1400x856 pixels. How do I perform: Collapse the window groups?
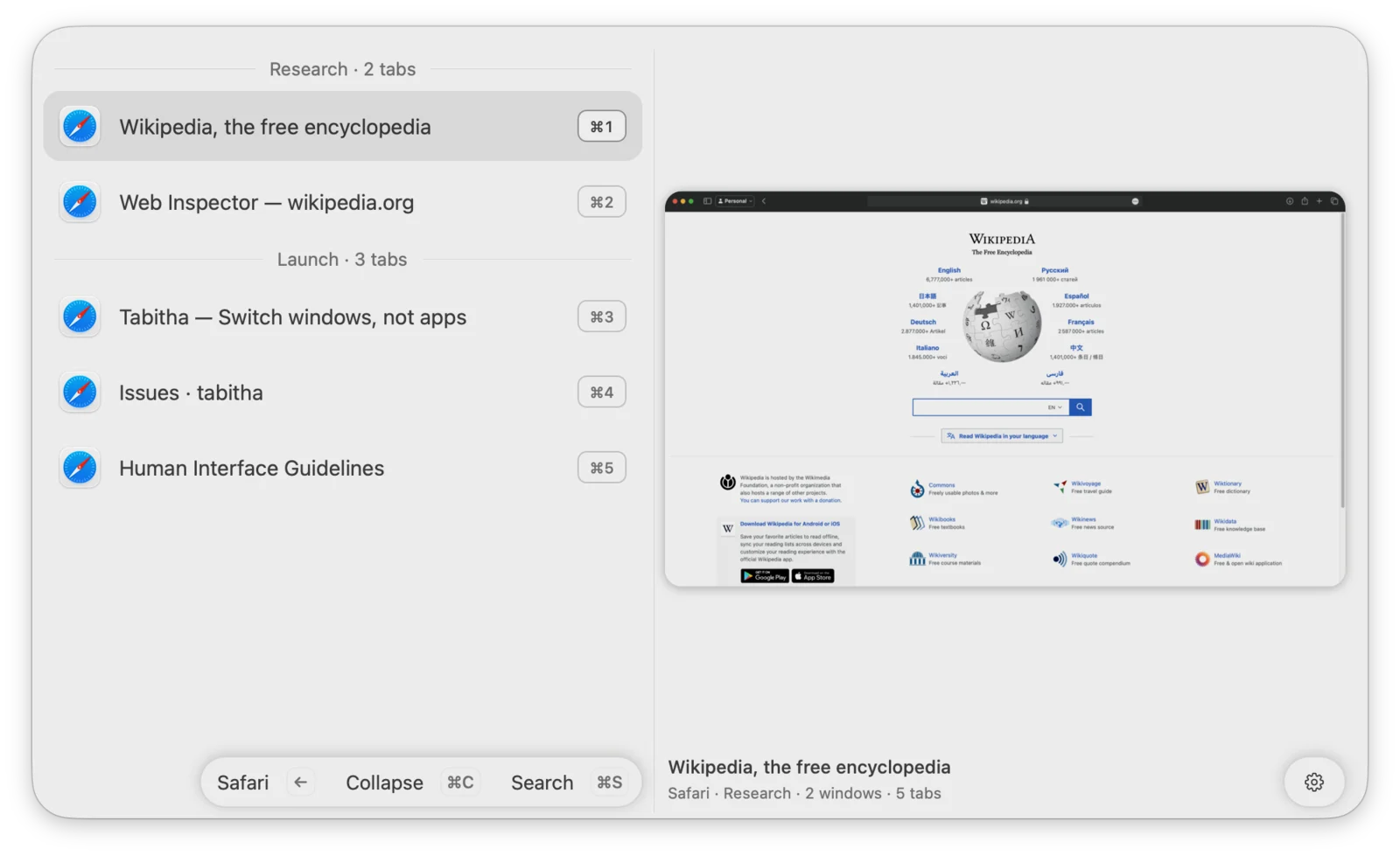[384, 783]
